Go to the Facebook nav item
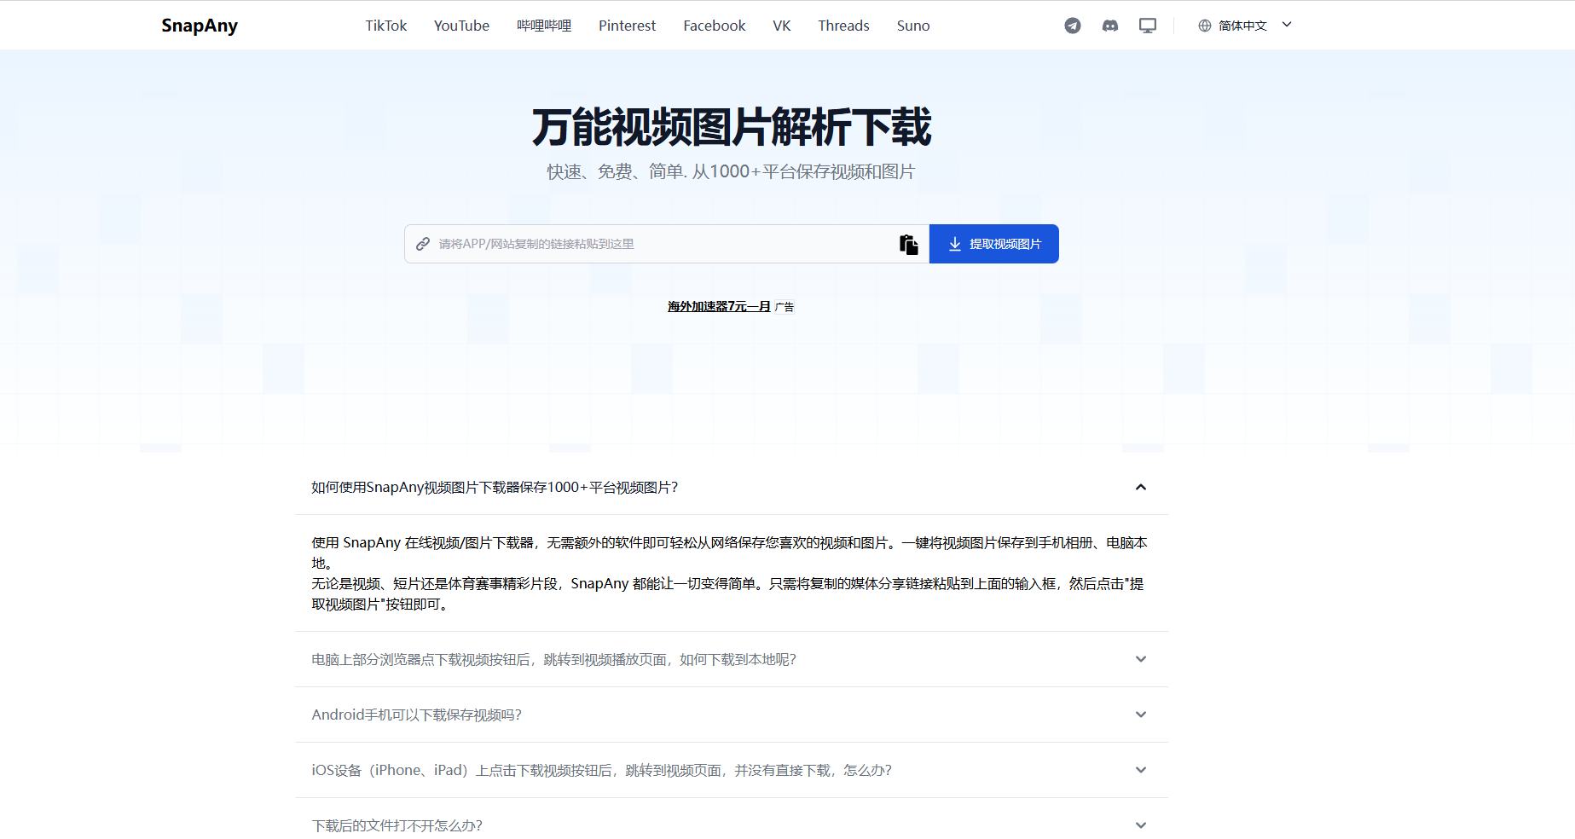The width and height of the screenshot is (1575, 839). [715, 26]
